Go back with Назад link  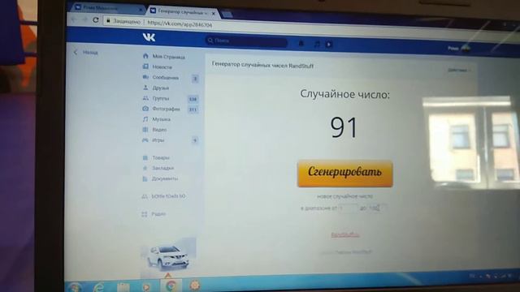click(x=86, y=52)
